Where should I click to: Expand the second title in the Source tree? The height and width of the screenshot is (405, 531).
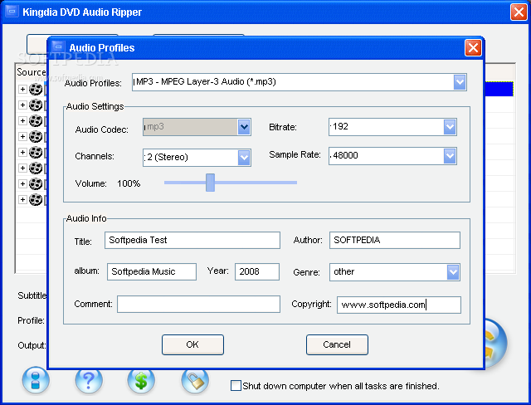click(22, 105)
